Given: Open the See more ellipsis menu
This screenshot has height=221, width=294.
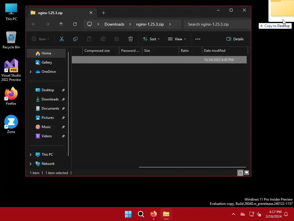Looking at the screenshot, I should (x=198, y=39).
